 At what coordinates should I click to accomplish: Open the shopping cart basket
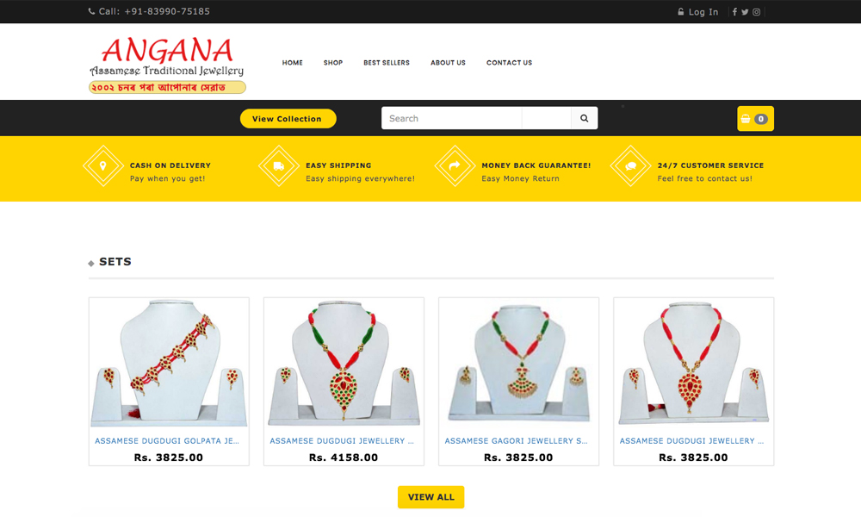755,119
